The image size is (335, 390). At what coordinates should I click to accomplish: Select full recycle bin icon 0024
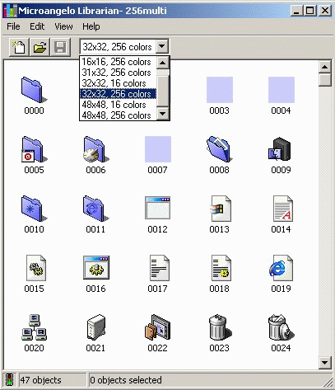281,327
